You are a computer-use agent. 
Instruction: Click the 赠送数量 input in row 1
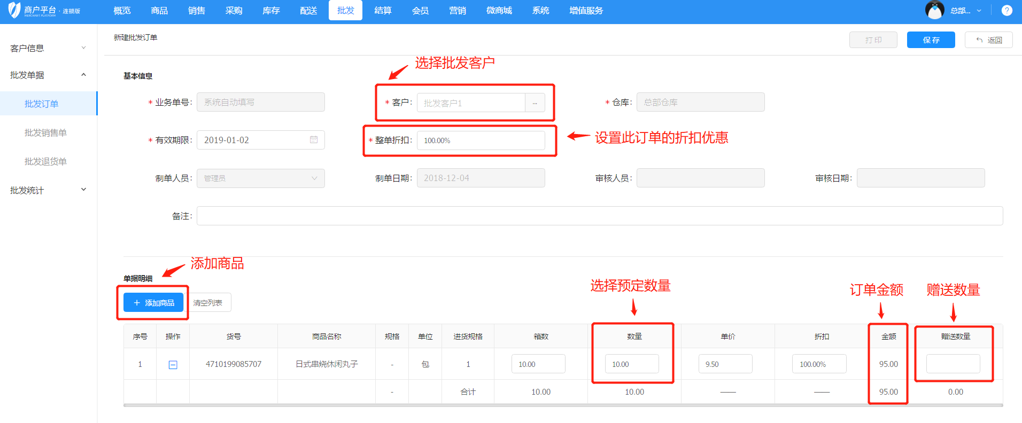point(953,364)
